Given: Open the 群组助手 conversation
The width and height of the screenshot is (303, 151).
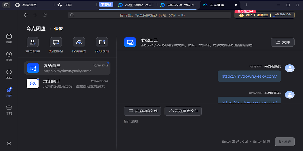Looking at the screenshot, I should point(68,83).
